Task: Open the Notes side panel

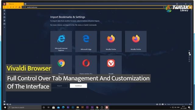Action: click(x=4, y=20)
